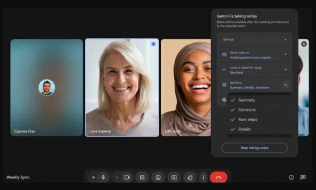The height and width of the screenshot is (190, 316).
Task: Mute the microphone in the call toolbar
Action: pyautogui.click(x=103, y=177)
